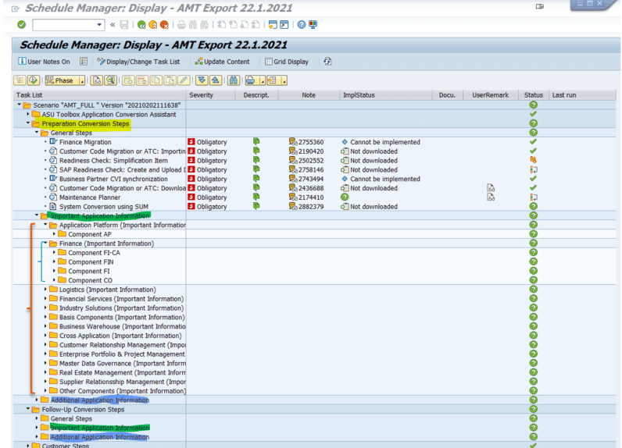
Task: Click the Print icon in standard toolbar
Action: pyautogui.click(x=181, y=24)
